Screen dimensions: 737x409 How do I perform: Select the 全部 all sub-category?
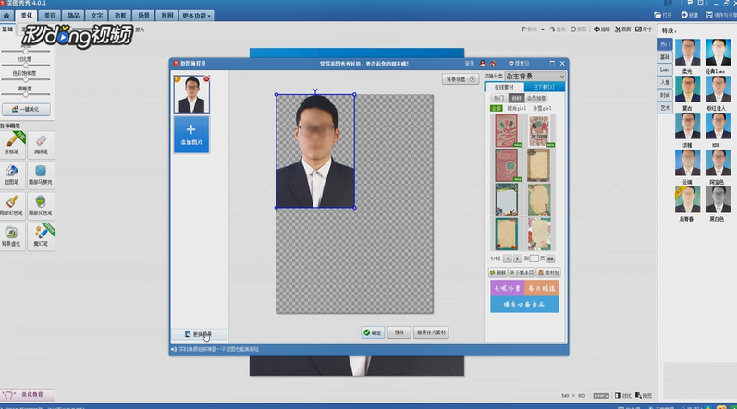(x=497, y=108)
